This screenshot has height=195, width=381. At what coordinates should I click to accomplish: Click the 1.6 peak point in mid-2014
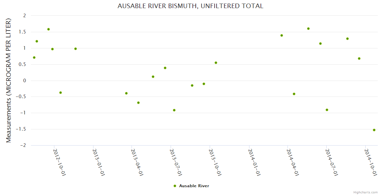308,29
